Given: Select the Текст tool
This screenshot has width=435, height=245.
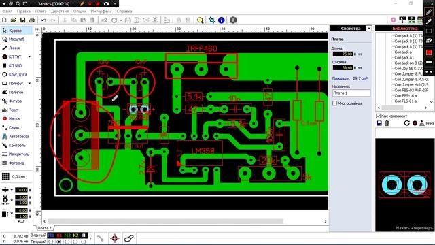Looking at the screenshot, I should coord(16,110).
